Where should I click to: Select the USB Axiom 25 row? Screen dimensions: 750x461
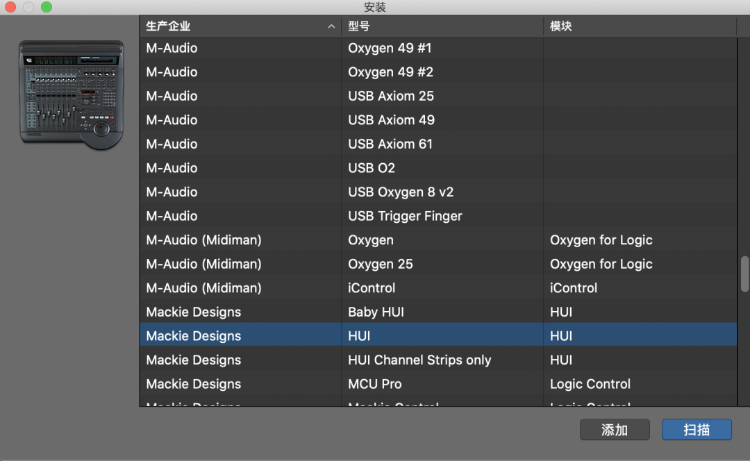[438, 96]
